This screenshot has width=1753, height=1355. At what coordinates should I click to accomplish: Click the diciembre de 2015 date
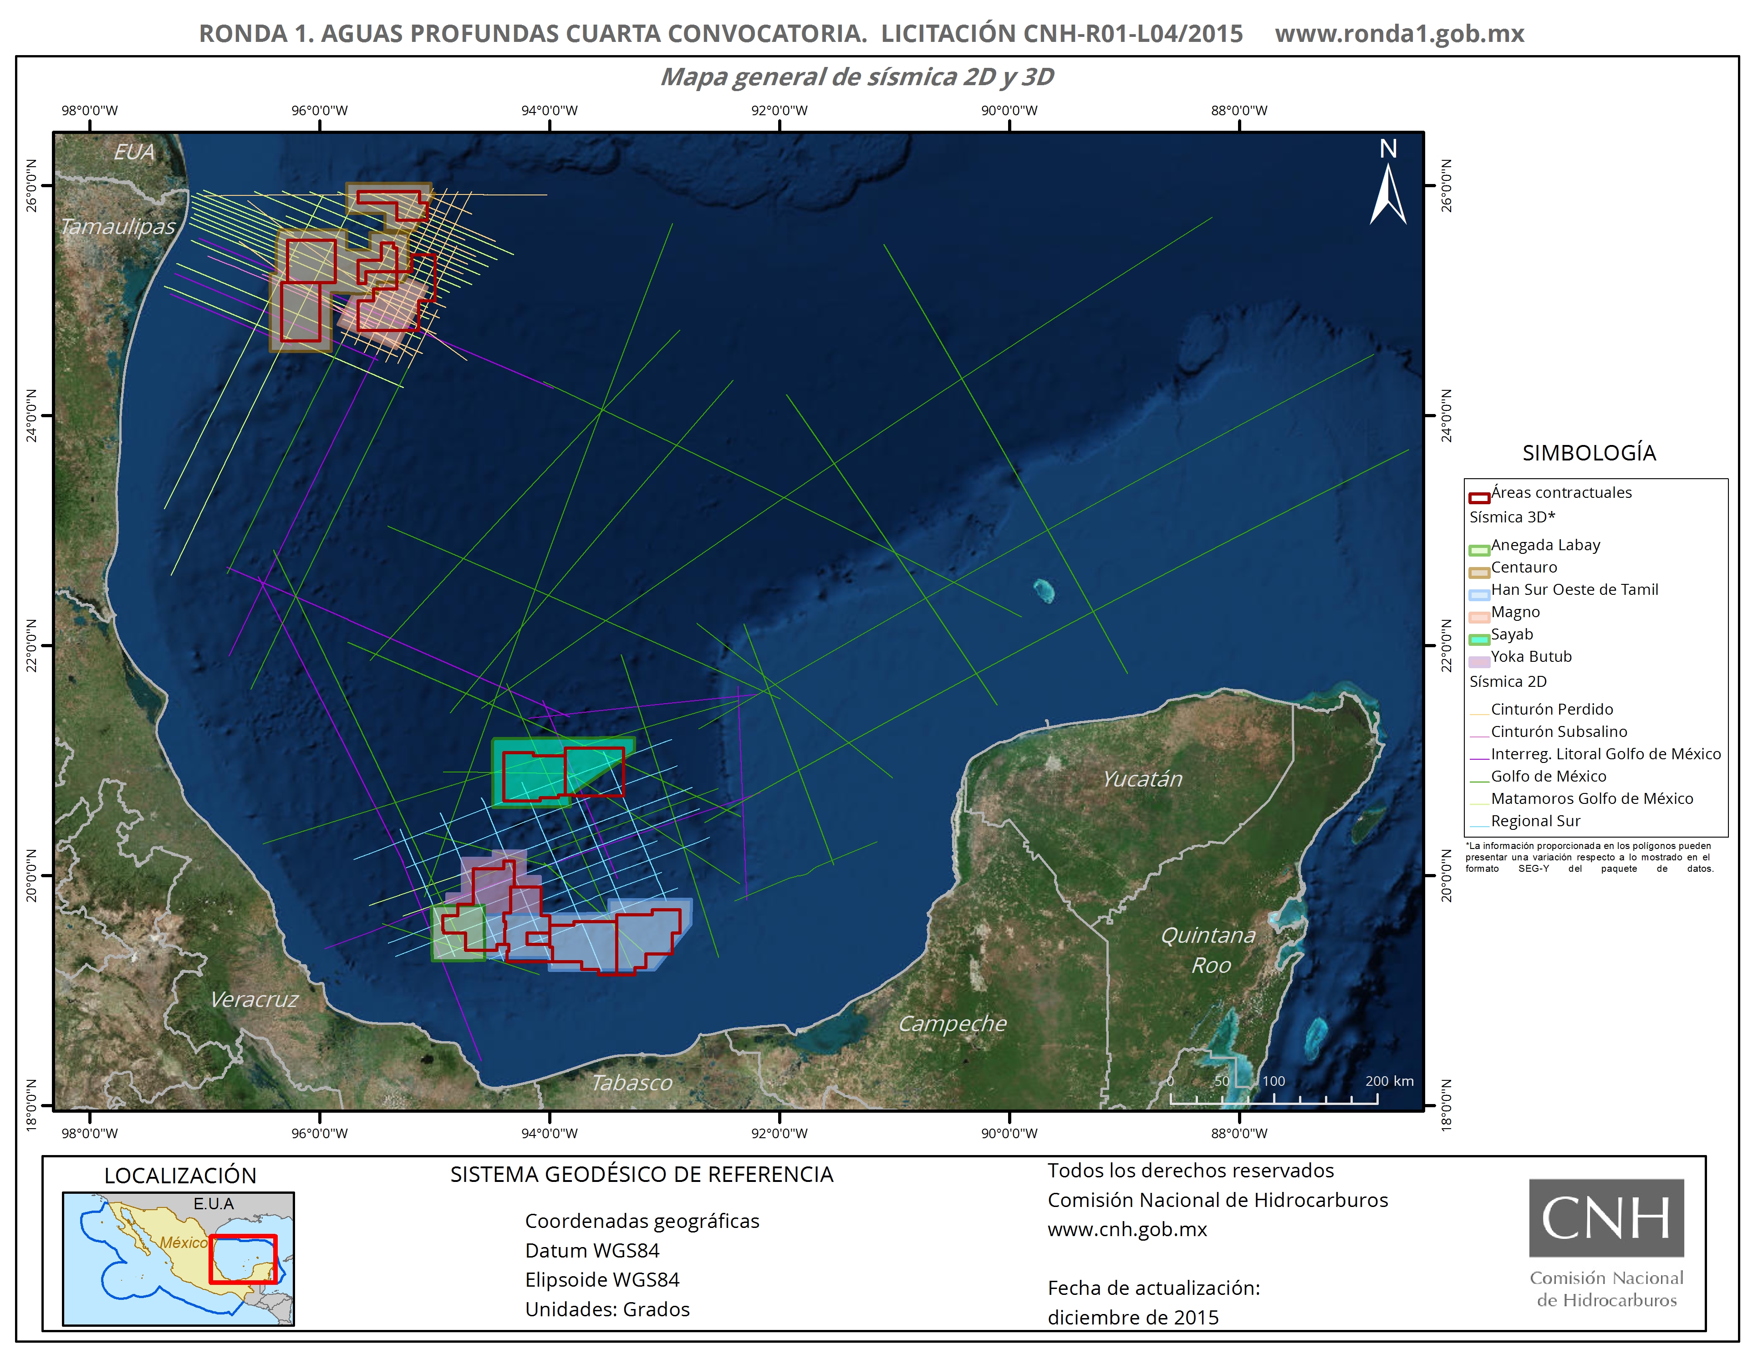(1133, 1317)
